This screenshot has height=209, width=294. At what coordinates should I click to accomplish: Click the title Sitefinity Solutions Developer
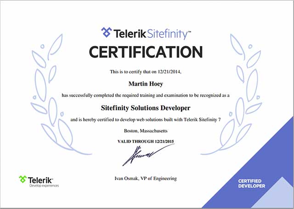click(146, 108)
